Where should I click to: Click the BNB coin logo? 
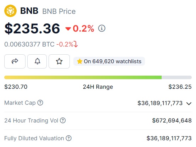[10, 11]
